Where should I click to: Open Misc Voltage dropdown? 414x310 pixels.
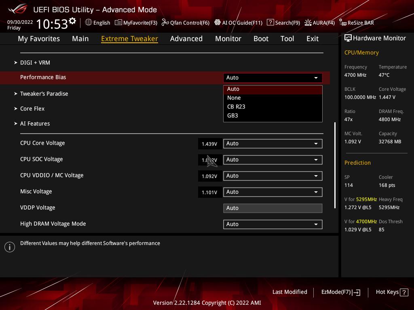pyautogui.click(x=273, y=192)
